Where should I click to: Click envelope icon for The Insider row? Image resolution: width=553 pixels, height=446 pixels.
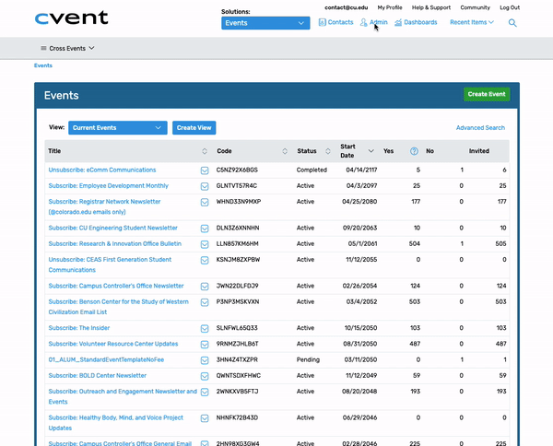pyautogui.click(x=205, y=329)
